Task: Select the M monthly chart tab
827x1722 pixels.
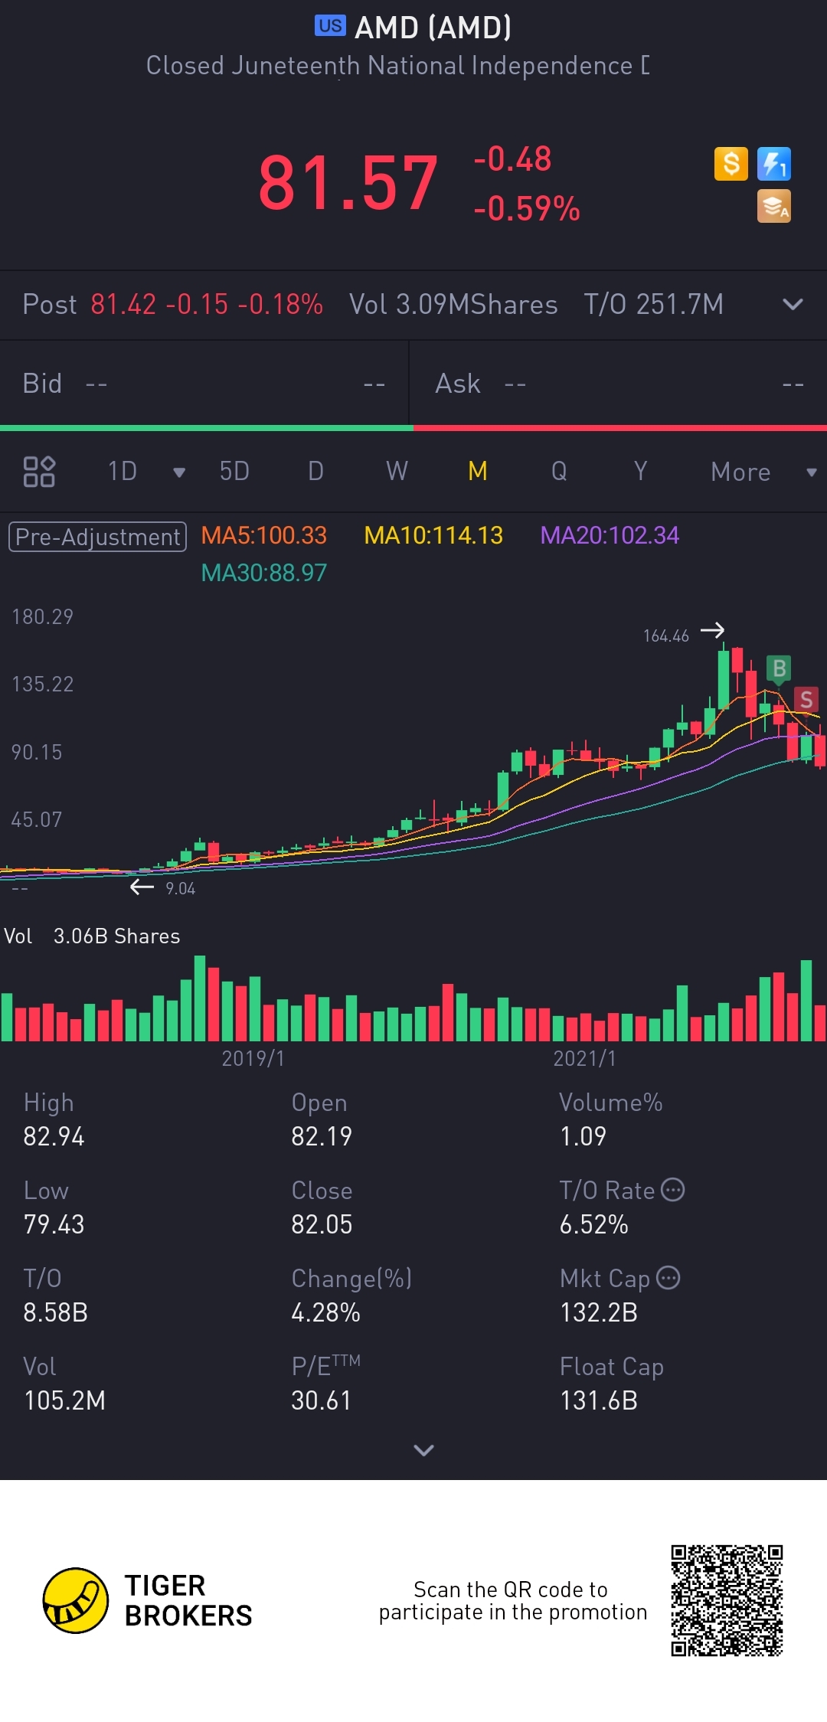Action: pyautogui.click(x=478, y=472)
